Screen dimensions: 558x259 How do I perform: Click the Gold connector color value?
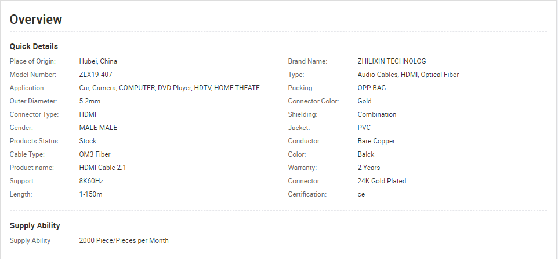(x=364, y=101)
